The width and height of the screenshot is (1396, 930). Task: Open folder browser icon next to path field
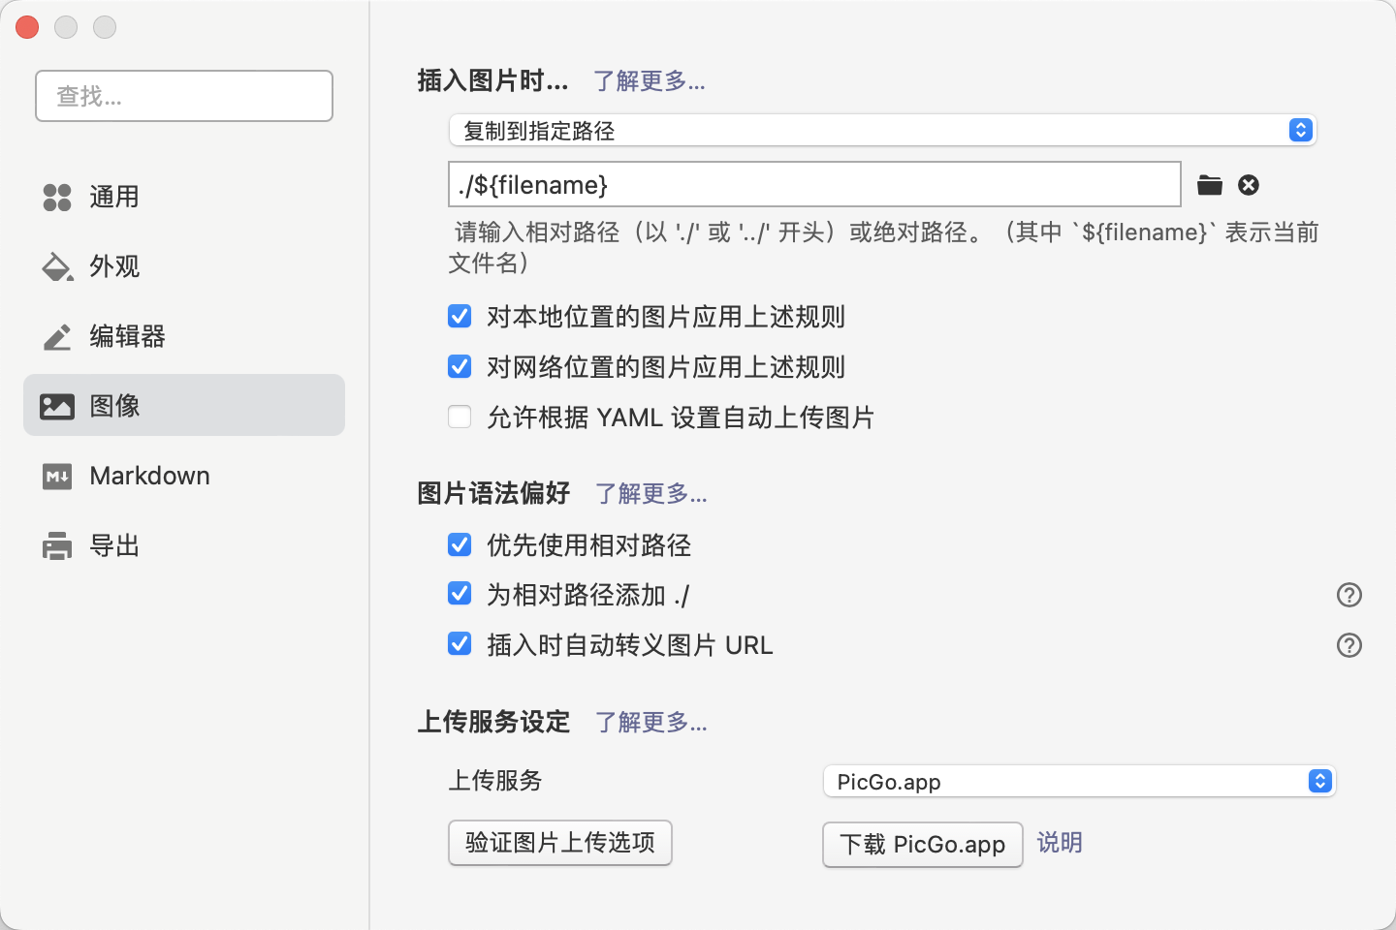coord(1210,185)
